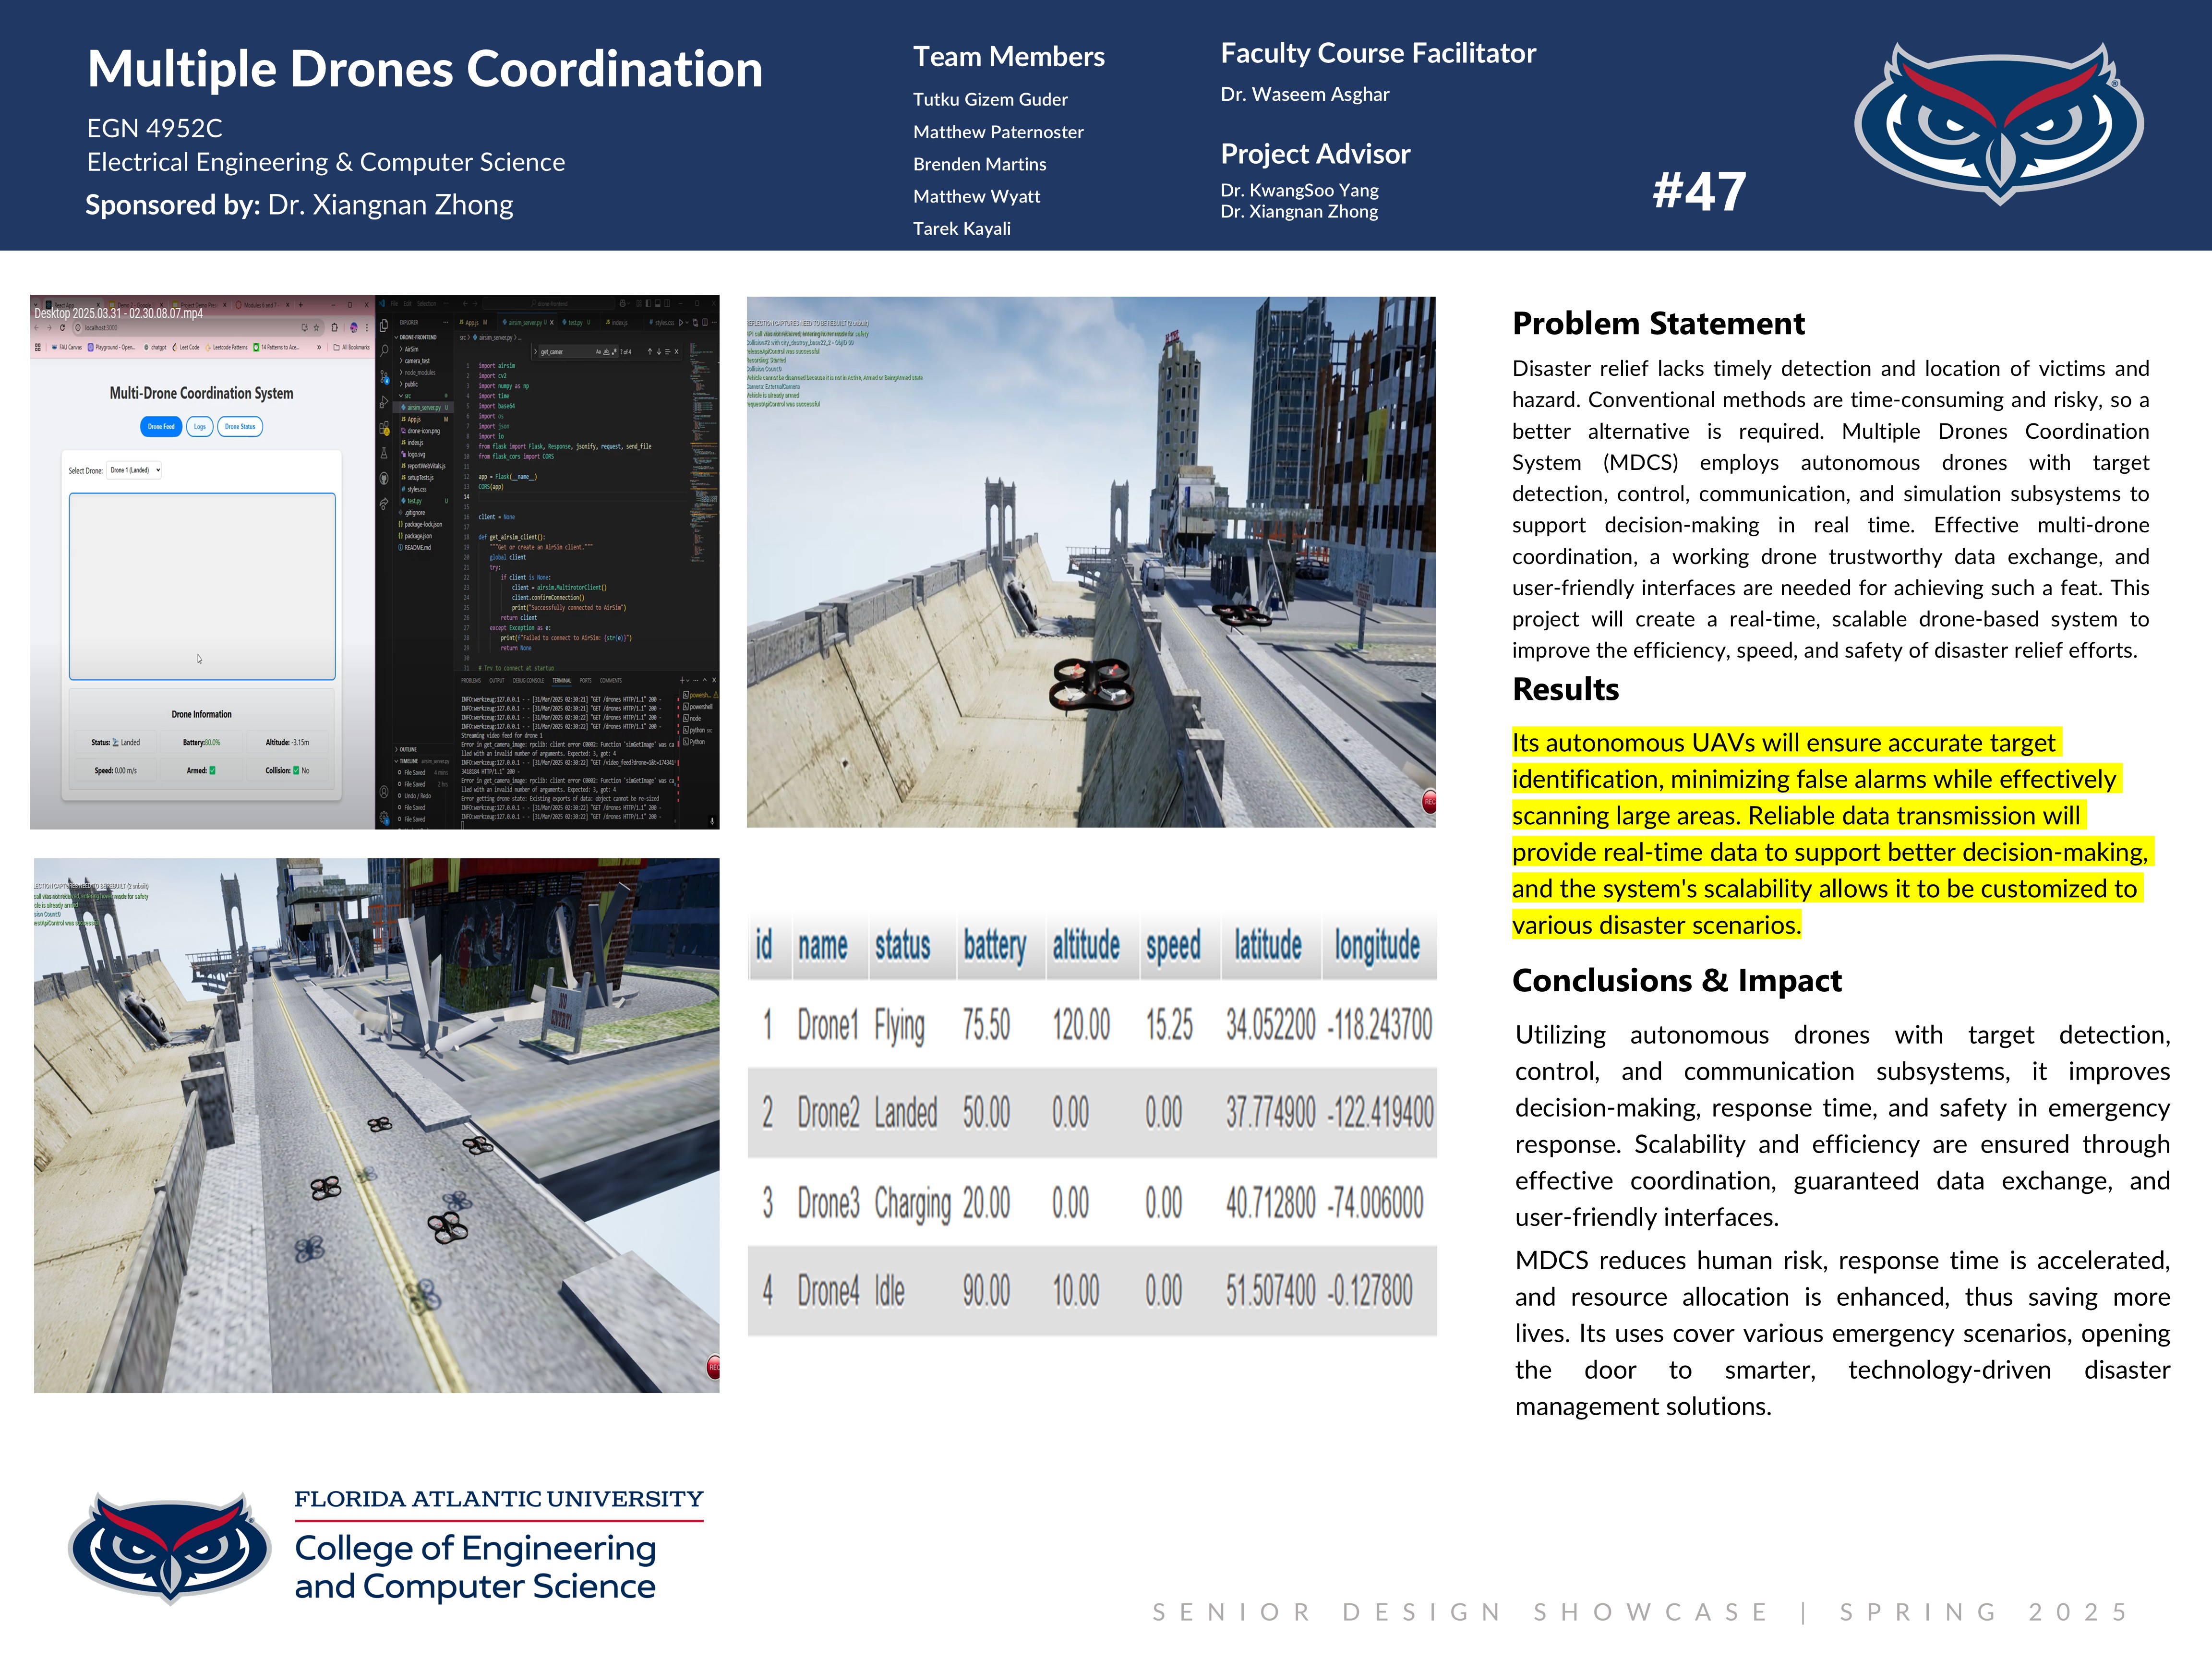Toggle Use Regular Expression in find widget
Image resolution: width=2212 pixels, height=1659 pixels.
tap(615, 352)
